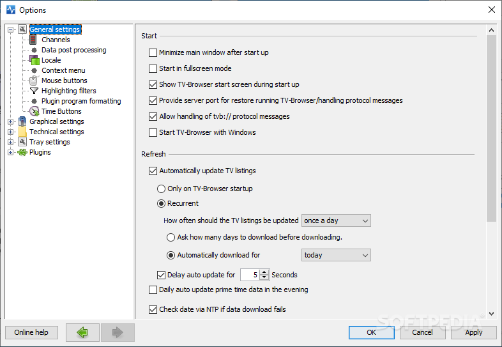The image size is (502, 347).
Task: Uncheck Check date via NTP if download fails
Action: (153, 309)
